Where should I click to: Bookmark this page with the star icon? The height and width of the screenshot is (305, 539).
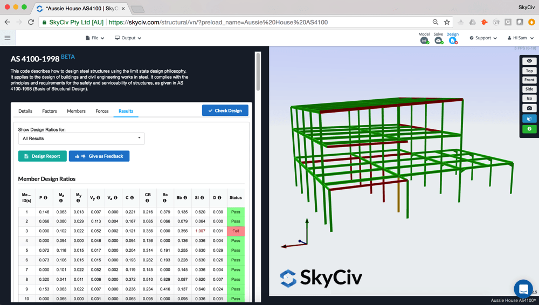pos(447,22)
